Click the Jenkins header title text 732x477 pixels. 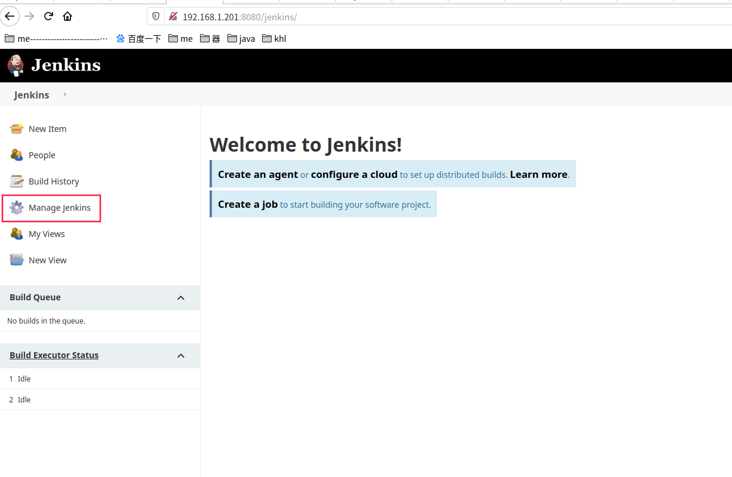(66, 65)
